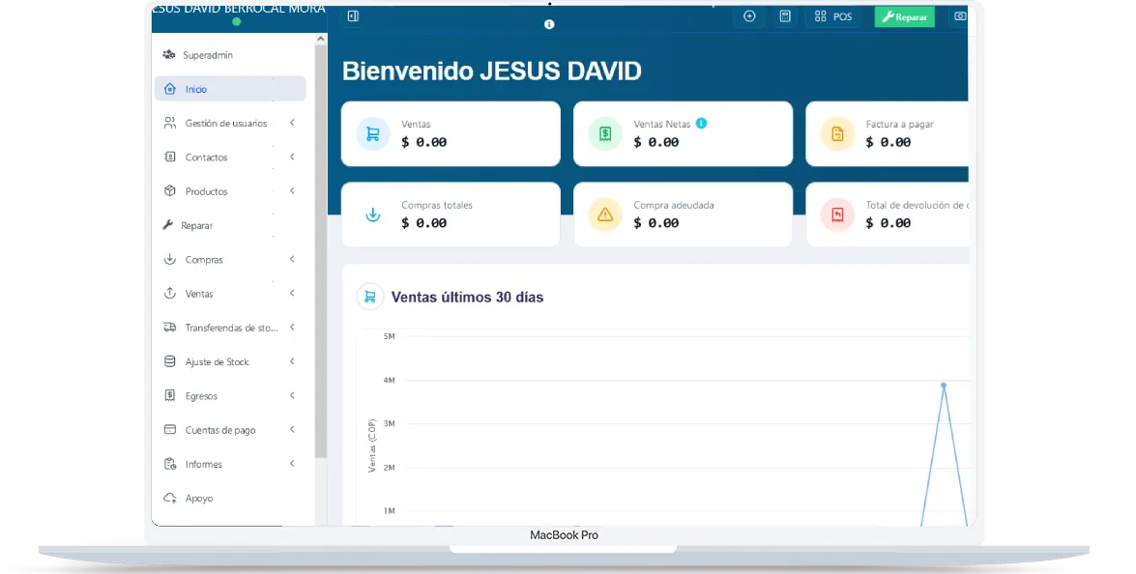This screenshot has width=1136, height=574.
Task: Expand the Gestión de usuarios submenu
Action: click(292, 123)
